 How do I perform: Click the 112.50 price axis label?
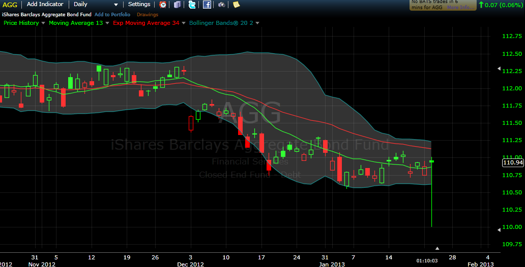(x=512, y=54)
